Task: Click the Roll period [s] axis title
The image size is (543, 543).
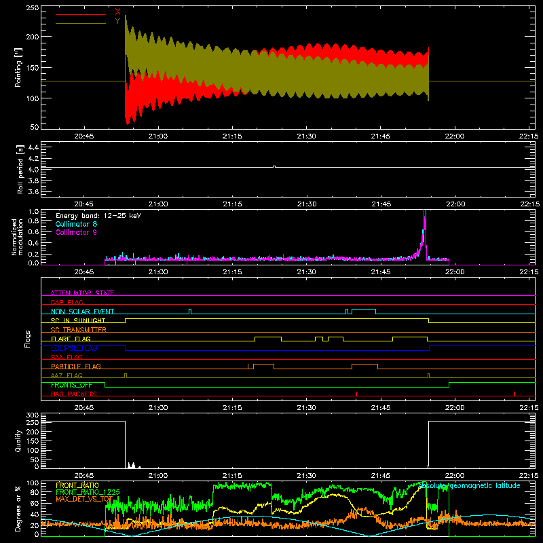Action: (20, 169)
